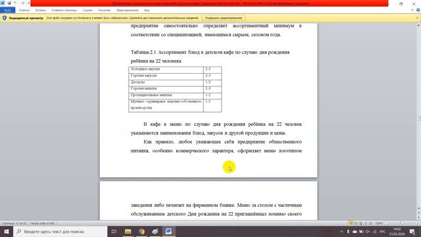Click the zoom out minus button
This screenshot has height=237, width=421.
point(386,223)
